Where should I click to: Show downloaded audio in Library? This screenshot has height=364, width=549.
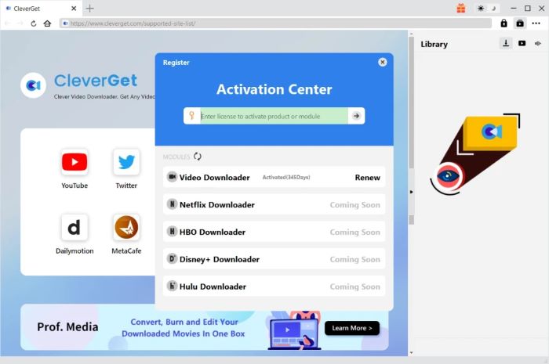point(538,43)
